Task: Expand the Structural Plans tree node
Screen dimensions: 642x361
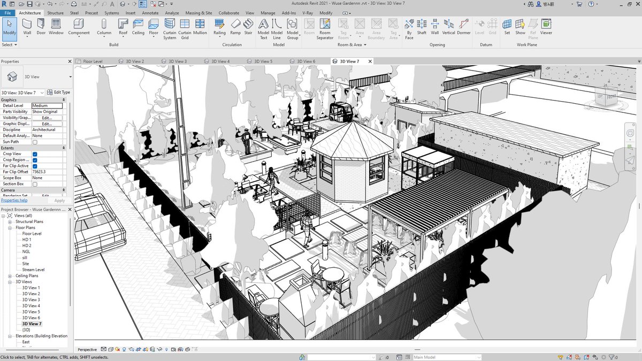Action: tap(10, 222)
